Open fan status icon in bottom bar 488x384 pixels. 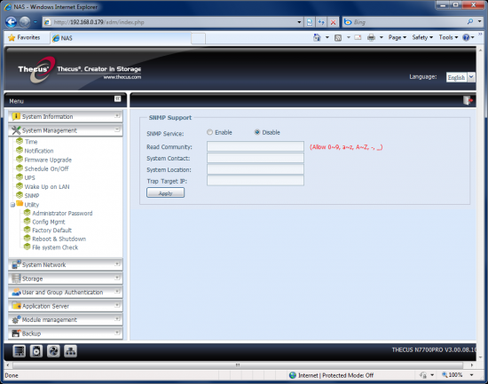click(x=53, y=351)
